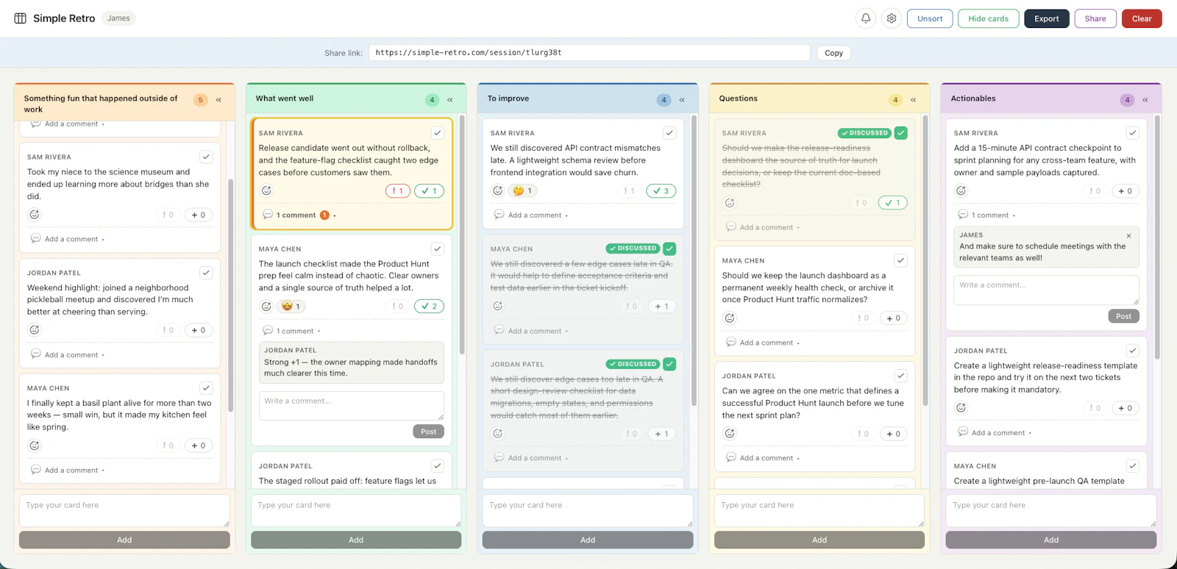1177x569 pixels.
Task: Mark basil plant card as discussed
Action: coord(206,388)
